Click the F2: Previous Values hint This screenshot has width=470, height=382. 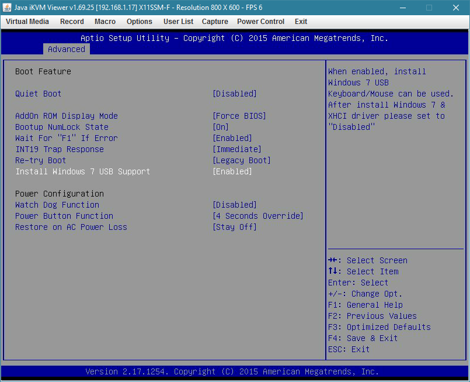[372, 316]
